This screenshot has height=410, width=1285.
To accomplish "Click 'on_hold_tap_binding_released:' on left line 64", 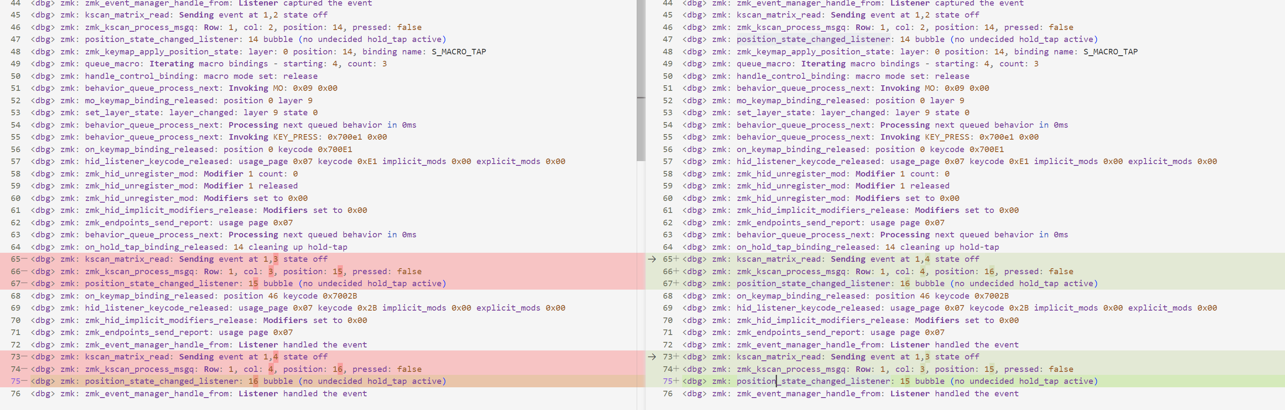I will (156, 247).
